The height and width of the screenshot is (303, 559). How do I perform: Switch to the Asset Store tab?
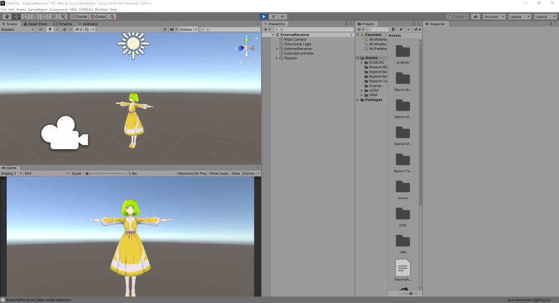tap(35, 24)
